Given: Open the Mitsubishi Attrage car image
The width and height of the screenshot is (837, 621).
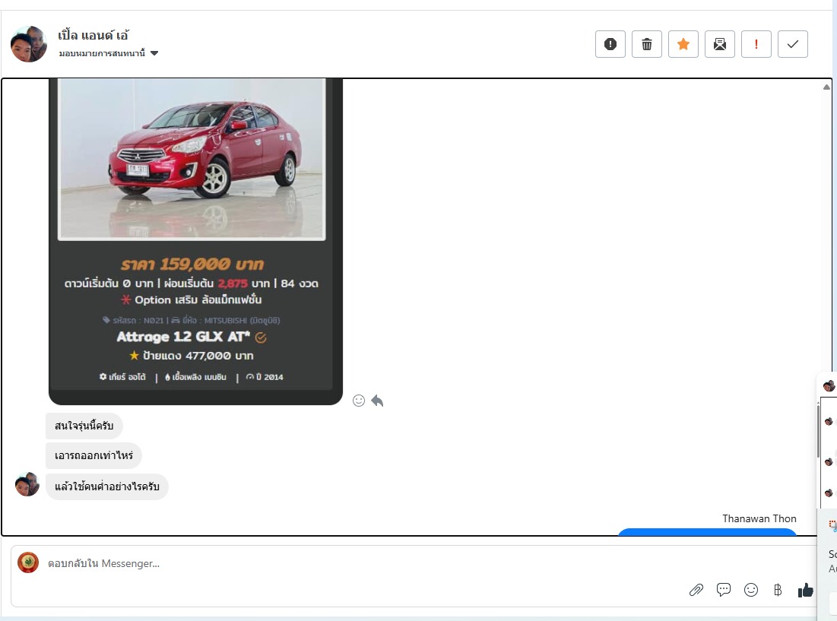Looking at the screenshot, I should tap(192, 158).
